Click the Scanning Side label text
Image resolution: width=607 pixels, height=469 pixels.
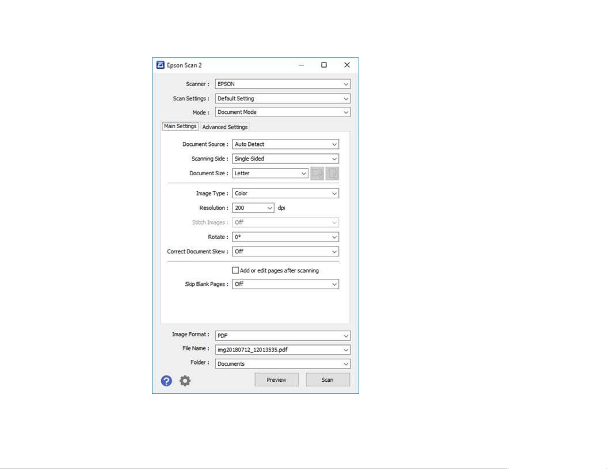[x=210, y=159]
